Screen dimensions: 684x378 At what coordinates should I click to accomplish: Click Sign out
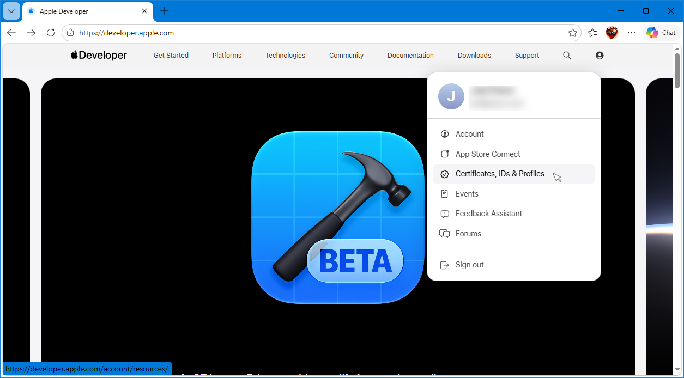[x=514, y=265]
